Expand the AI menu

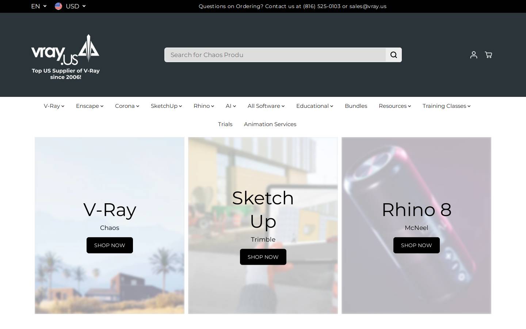(x=231, y=106)
